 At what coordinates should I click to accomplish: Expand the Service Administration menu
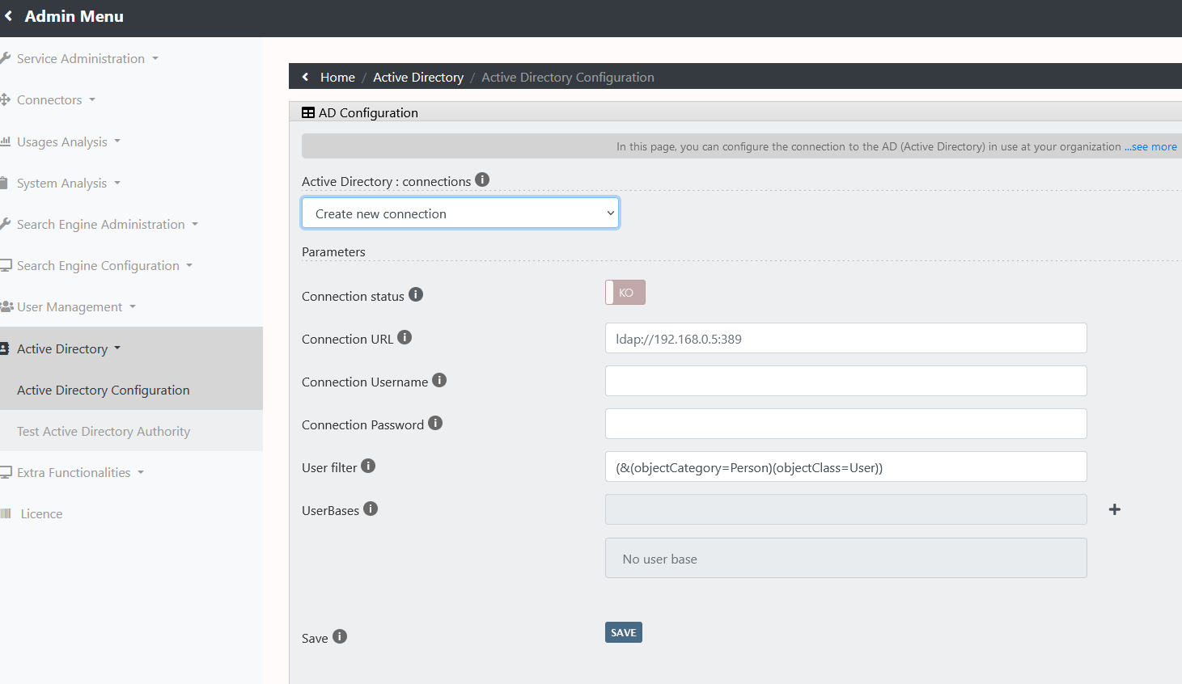tap(81, 59)
